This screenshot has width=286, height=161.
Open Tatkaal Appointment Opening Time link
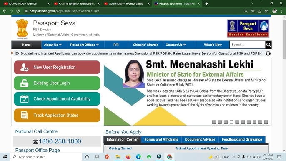201,148
